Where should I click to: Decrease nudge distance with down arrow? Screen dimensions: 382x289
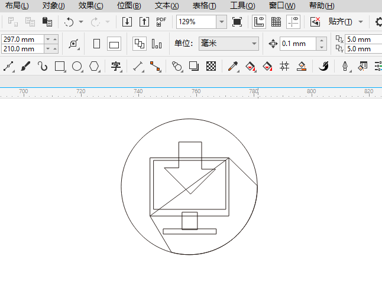322,47
